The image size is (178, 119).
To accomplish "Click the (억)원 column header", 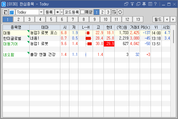I will 122,27.
